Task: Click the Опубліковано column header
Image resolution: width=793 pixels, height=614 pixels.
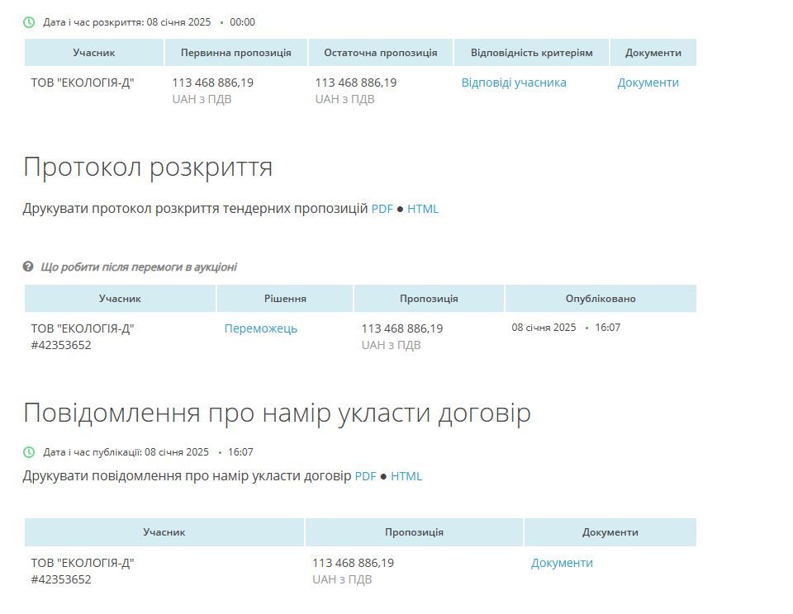Action: click(600, 298)
